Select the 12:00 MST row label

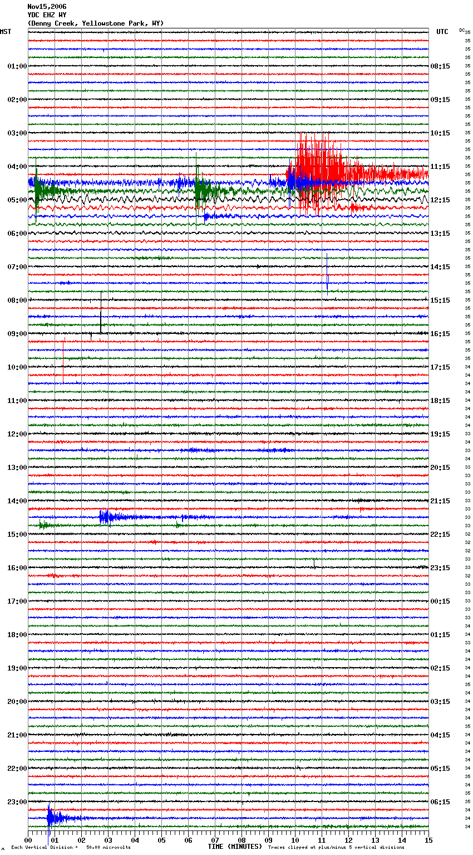(x=17, y=434)
